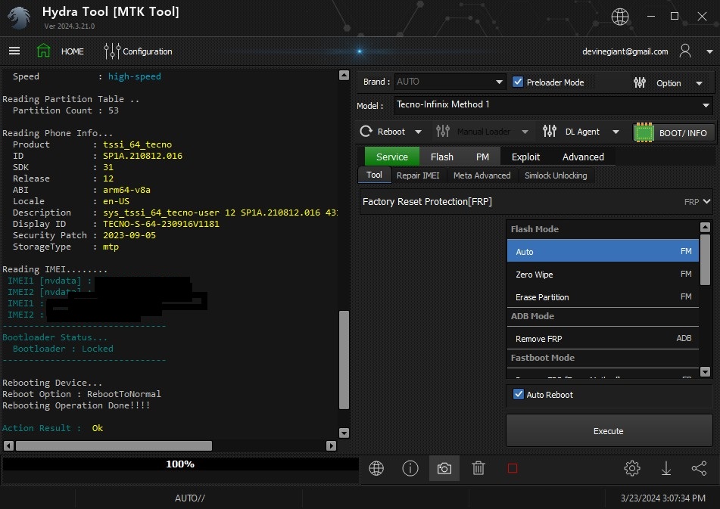Click the globe language icon in title bar
Image resolution: width=720 pixels, height=509 pixels.
point(620,17)
